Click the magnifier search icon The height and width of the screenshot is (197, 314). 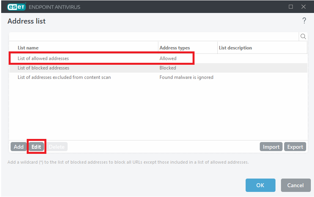tap(303, 36)
